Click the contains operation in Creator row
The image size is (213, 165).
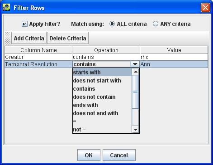pyautogui.click(x=106, y=57)
